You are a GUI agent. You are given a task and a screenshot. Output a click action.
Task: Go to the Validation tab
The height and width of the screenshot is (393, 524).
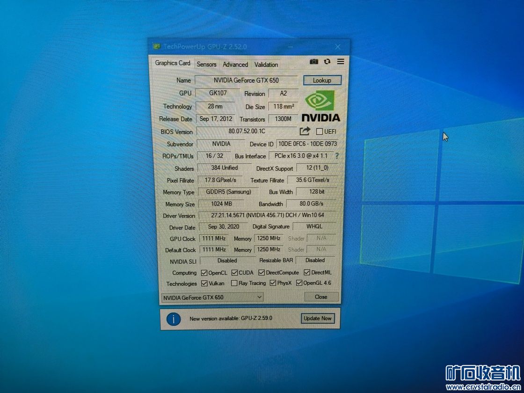(x=266, y=65)
